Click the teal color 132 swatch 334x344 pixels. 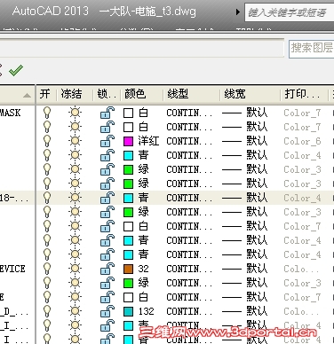(128, 311)
